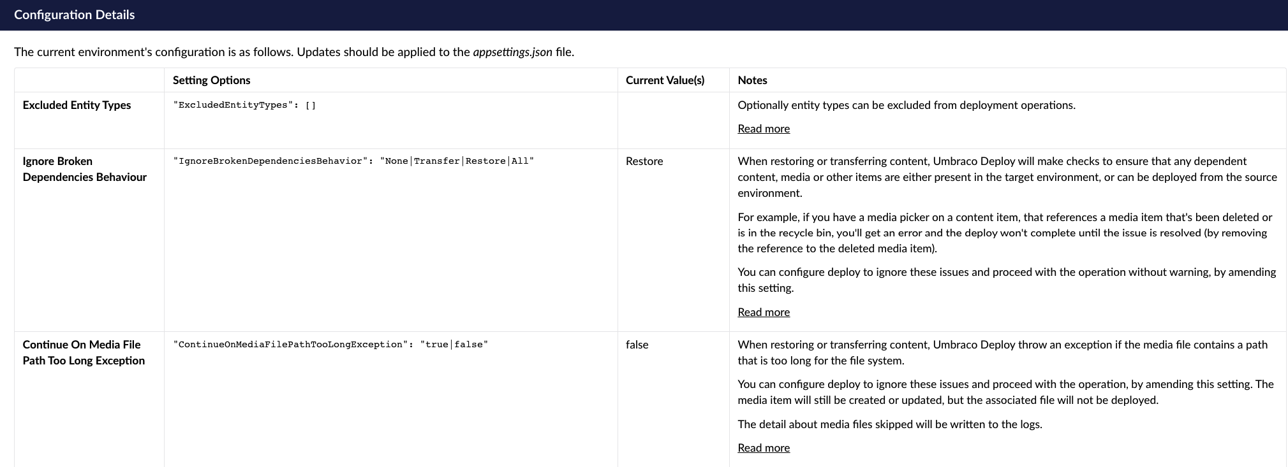Click the false current value cell
This screenshot has height=467, width=1288.
(637, 345)
